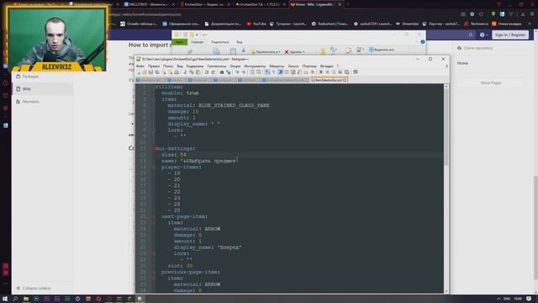538x303 pixels.
Task: Click Notepad++ vertical scrollbar up arrow
Action: pyautogui.click(x=446, y=87)
